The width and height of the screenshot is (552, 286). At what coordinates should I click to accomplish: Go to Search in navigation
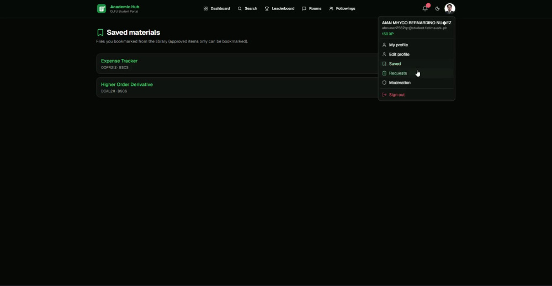[247, 8]
